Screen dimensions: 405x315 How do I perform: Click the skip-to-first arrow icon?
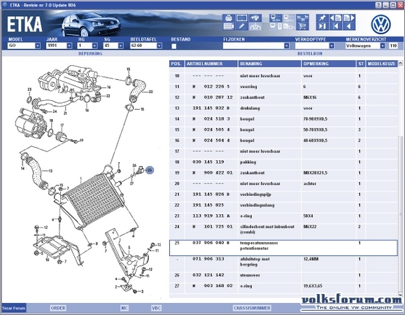click(336, 26)
